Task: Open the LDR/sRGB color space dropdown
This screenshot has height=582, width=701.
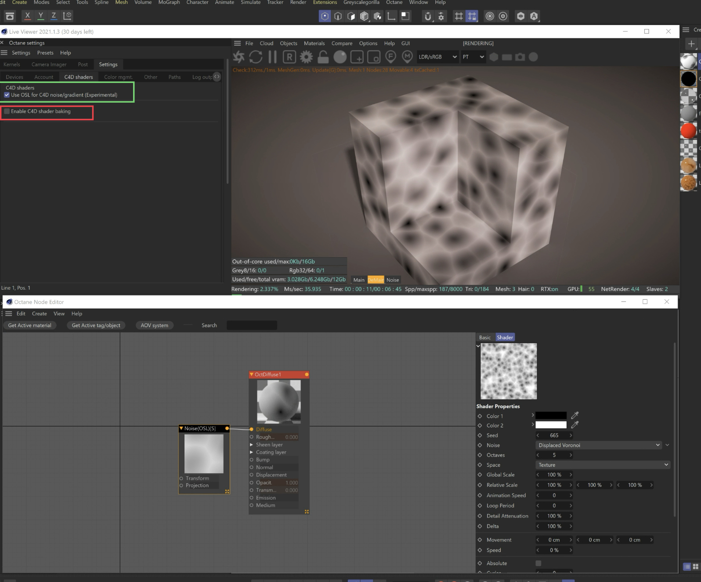Action: coord(437,57)
